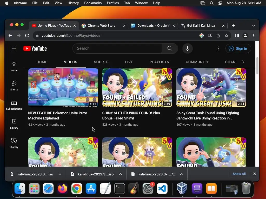
Task: Launch VirtualBox from the Dock
Action: (x=182, y=189)
